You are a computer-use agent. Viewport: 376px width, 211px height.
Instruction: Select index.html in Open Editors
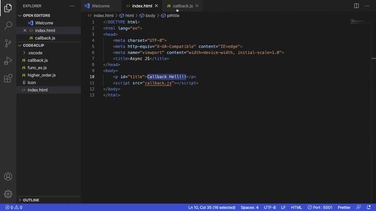pos(45,30)
